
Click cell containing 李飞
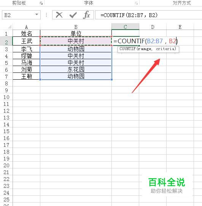(x=27, y=49)
